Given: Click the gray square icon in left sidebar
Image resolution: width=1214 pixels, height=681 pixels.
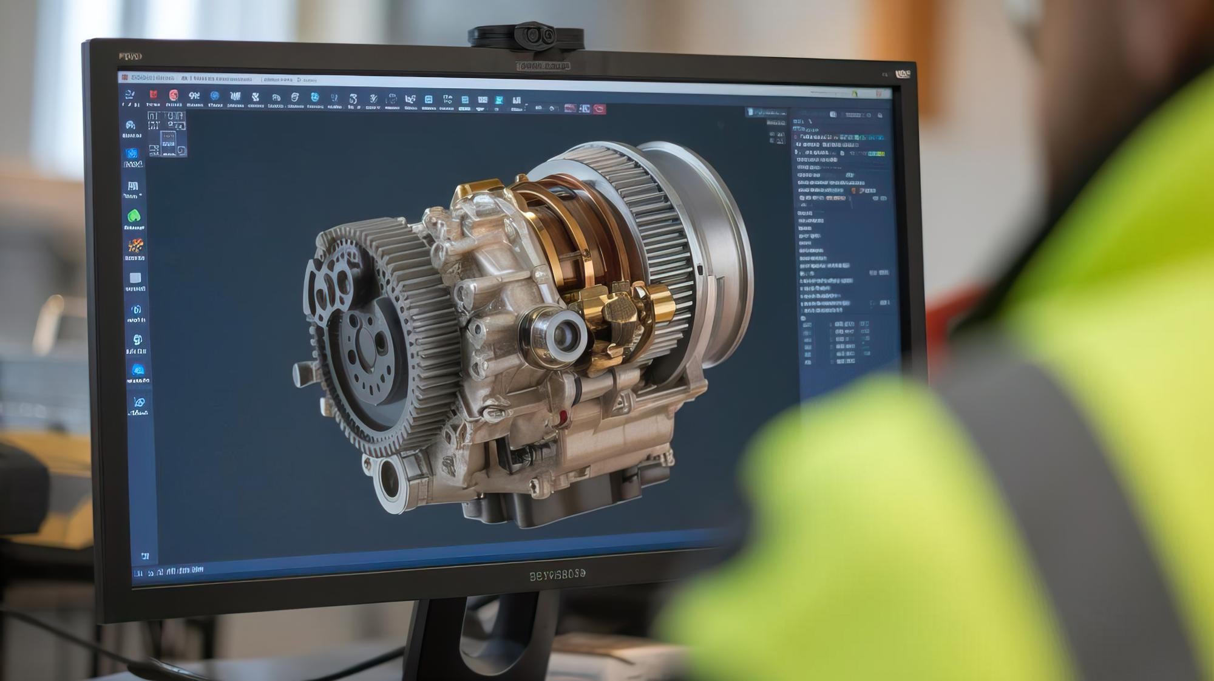Looking at the screenshot, I should pos(135,278).
